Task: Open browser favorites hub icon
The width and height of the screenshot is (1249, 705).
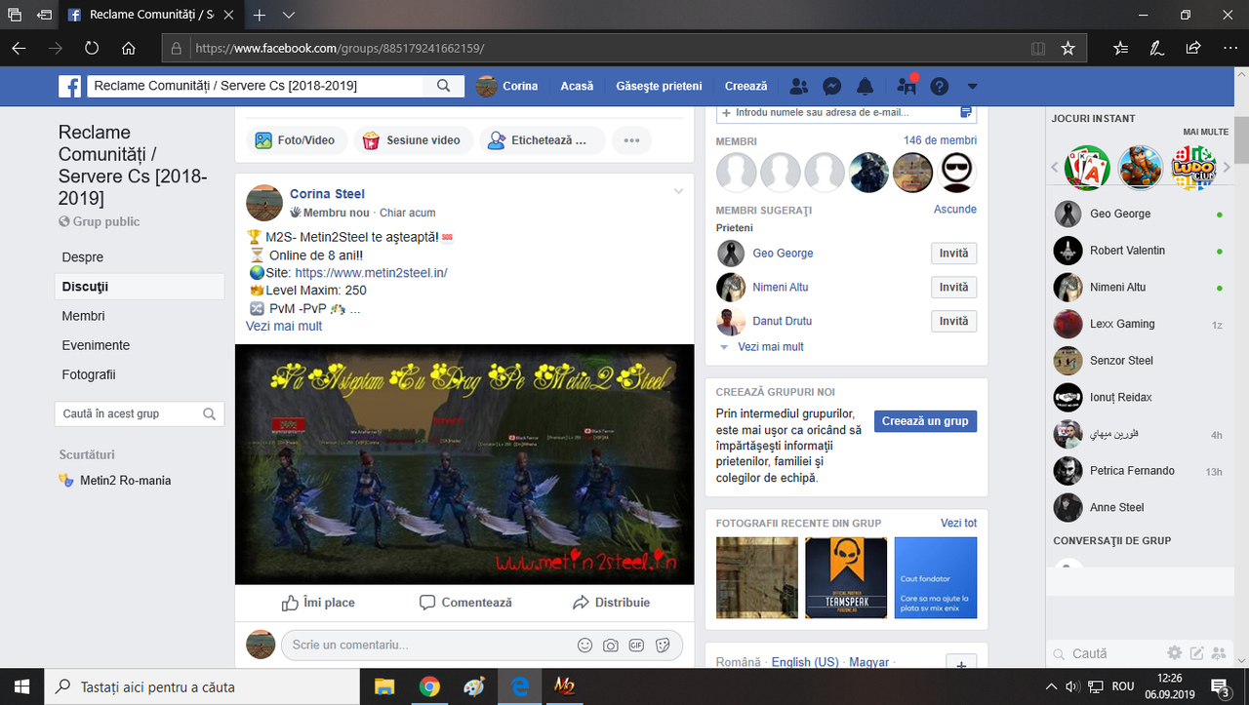Action: 1120,48
